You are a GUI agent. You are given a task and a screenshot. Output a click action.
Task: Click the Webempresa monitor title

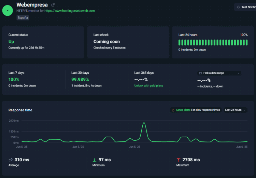[32, 5]
